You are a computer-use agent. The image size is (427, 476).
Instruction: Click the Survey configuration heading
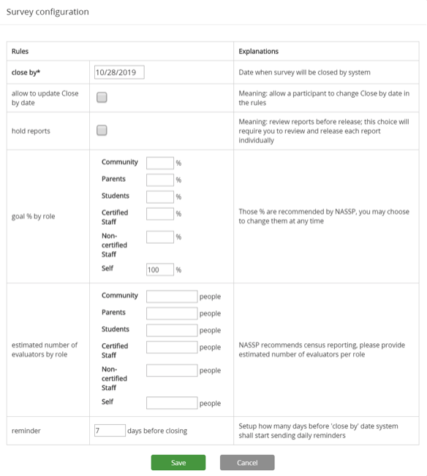click(x=48, y=12)
